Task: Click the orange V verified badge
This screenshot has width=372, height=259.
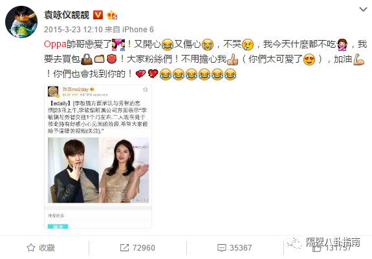Action: [98, 15]
